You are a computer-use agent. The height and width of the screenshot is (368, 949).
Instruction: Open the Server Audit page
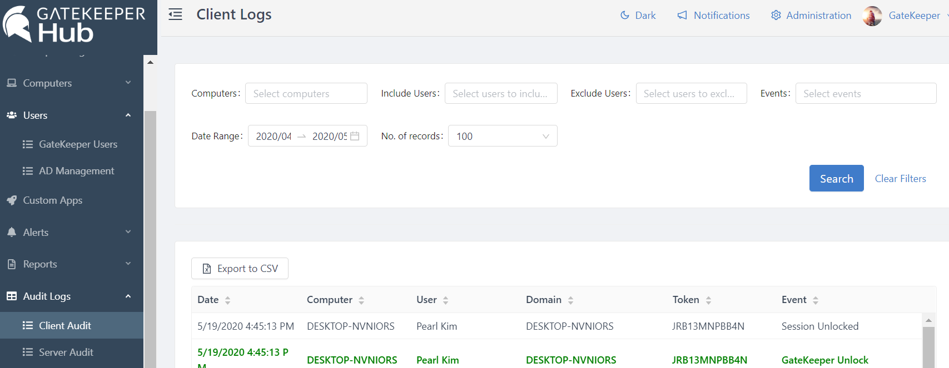pos(66,352)
